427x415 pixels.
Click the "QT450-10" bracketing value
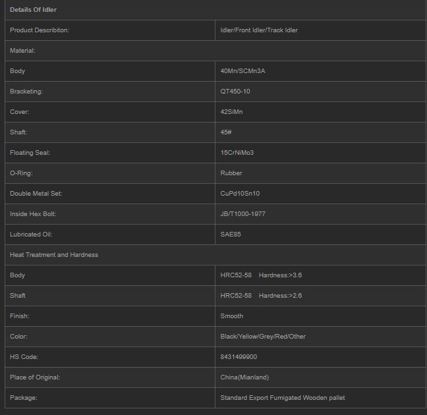[x=235, y=92]
